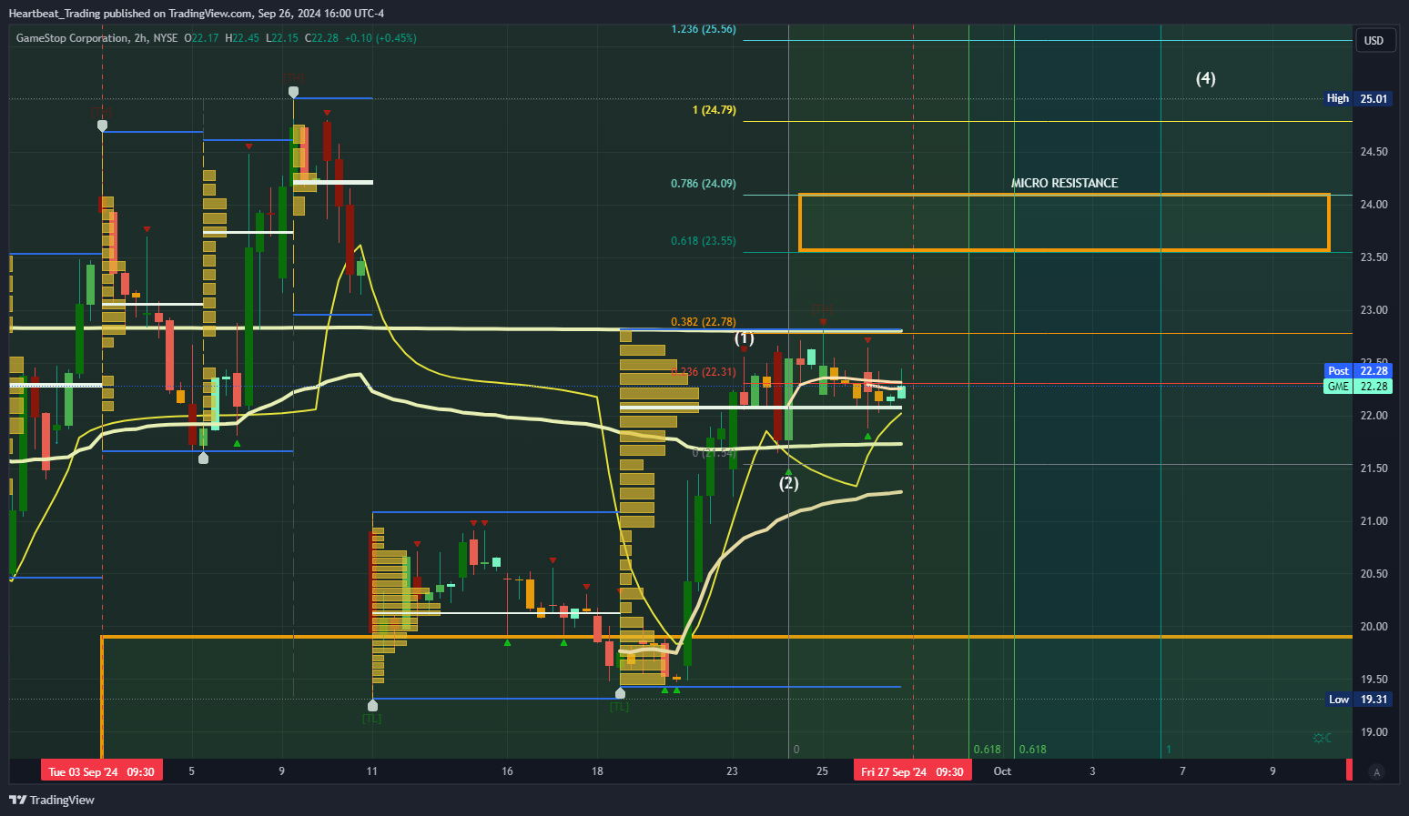Select the 1 (24.79) Fibonacci label

tap(715, 110)
